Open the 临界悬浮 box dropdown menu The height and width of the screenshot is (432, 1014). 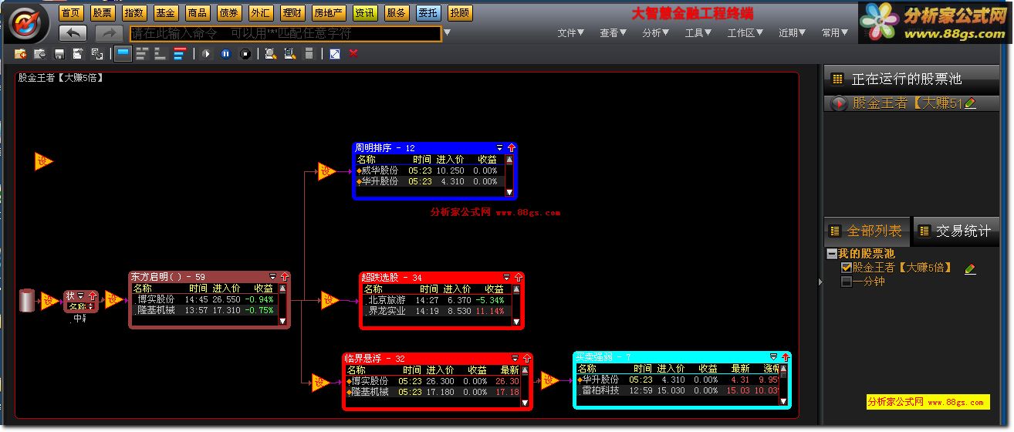click(516, 358)
